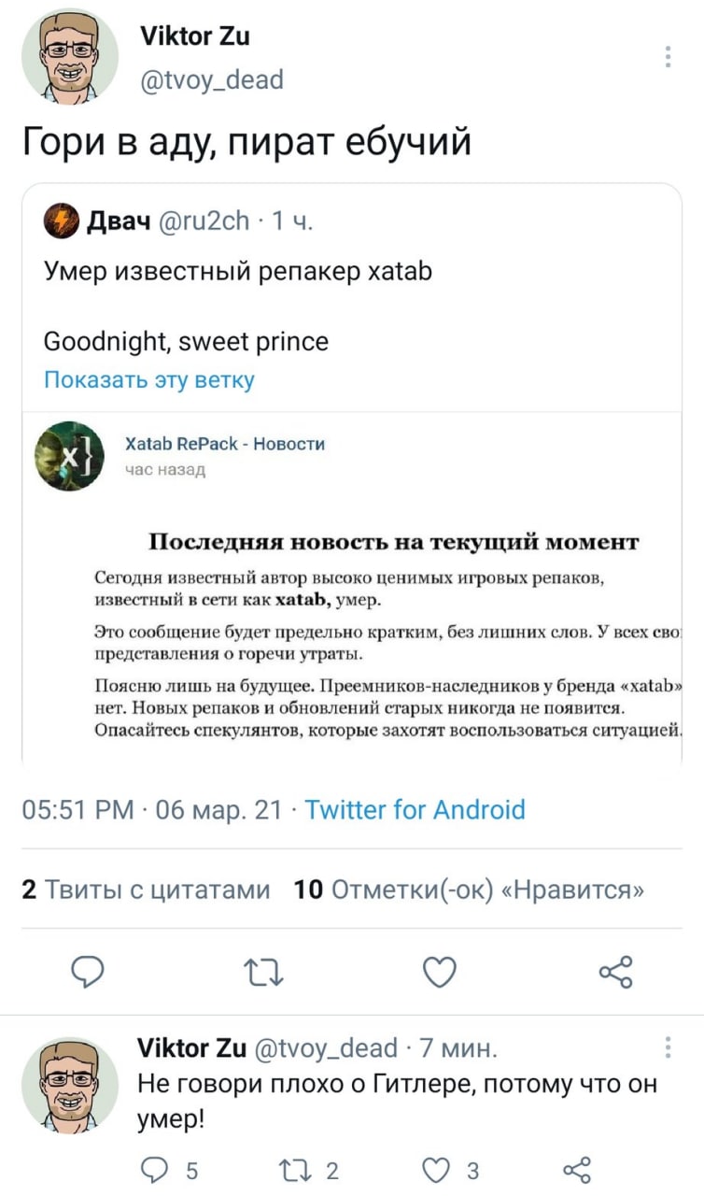Retweet the reply with 2 retweets
The width and height of the screenshot is (704, 1196).
click(x=294, y=1170)
